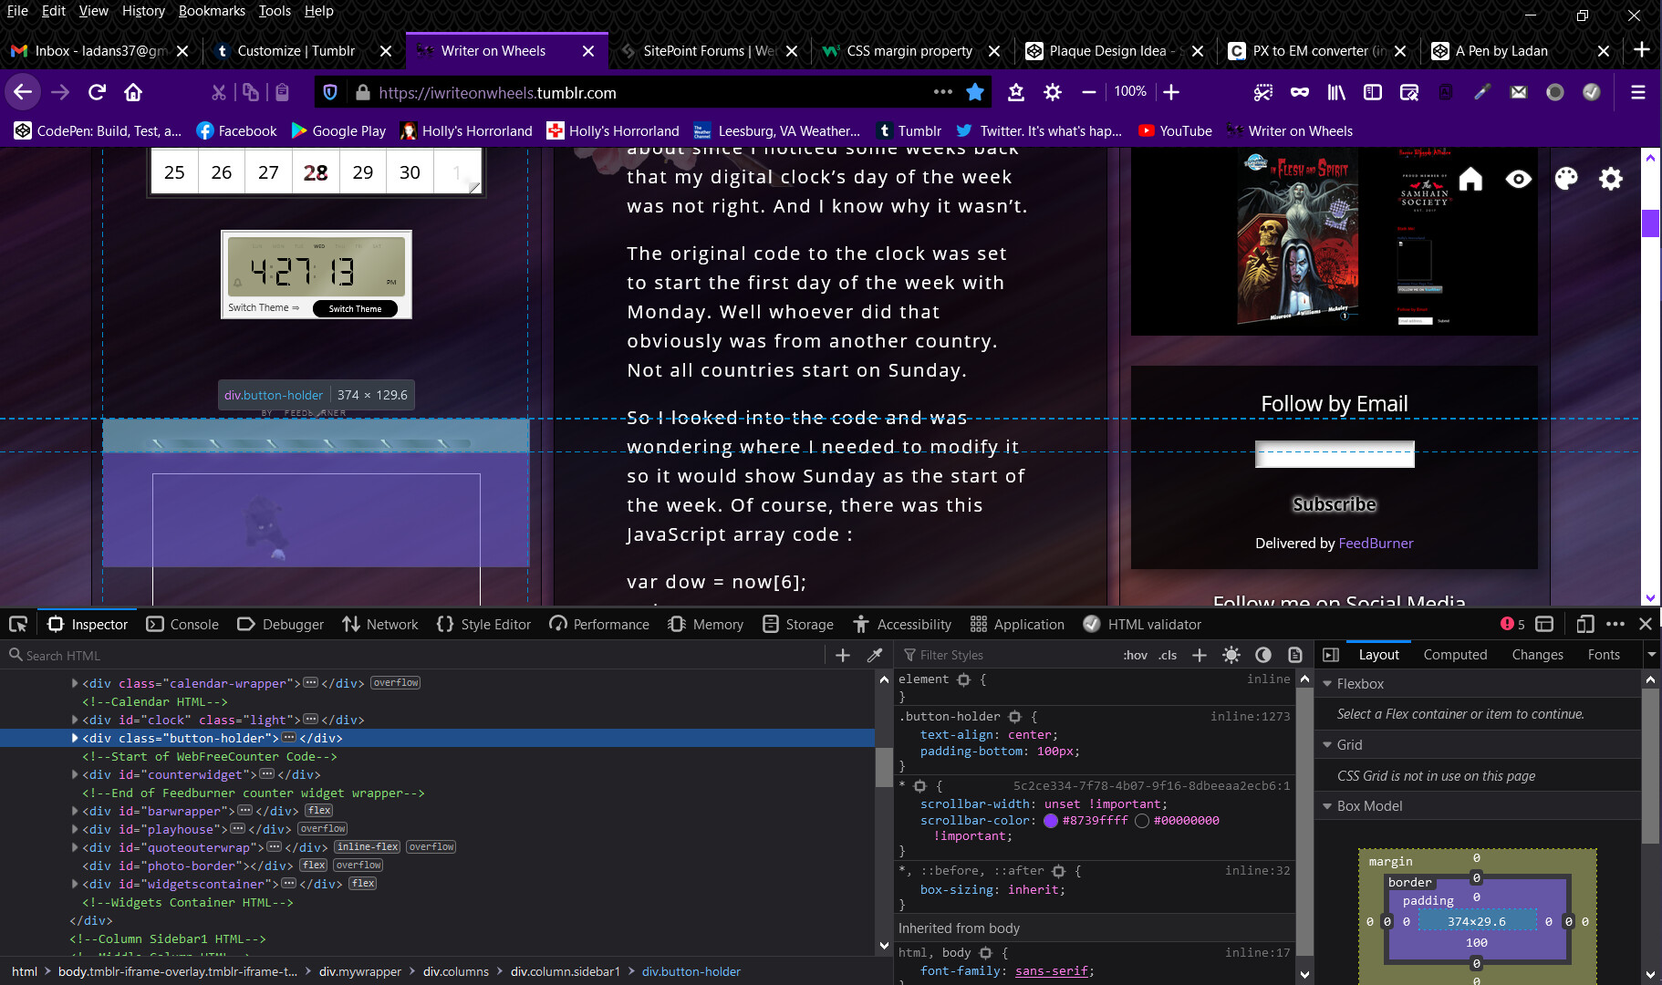Click the element picker icon in devtools
Screen dimensions: 1662x985
click(18, 624)
